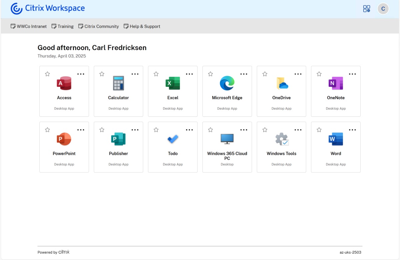
Task: Click the Excel label text
Action: point(173,98)
